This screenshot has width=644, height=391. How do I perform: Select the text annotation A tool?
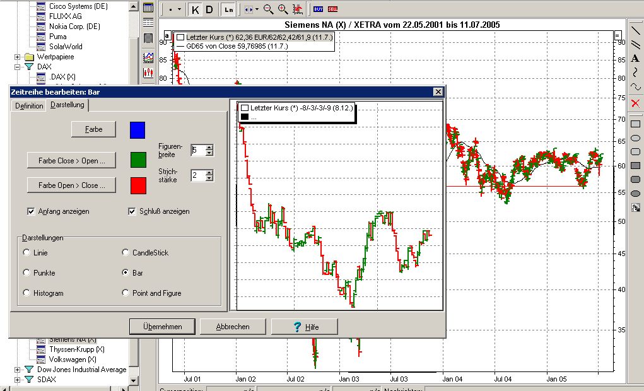click(635, 58)
